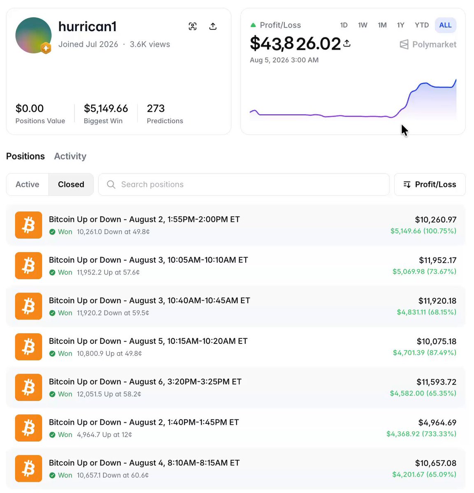
Task: Click the Bitcoin icon for August 6, 3:20PM market
Action: (x=28, y=387)
